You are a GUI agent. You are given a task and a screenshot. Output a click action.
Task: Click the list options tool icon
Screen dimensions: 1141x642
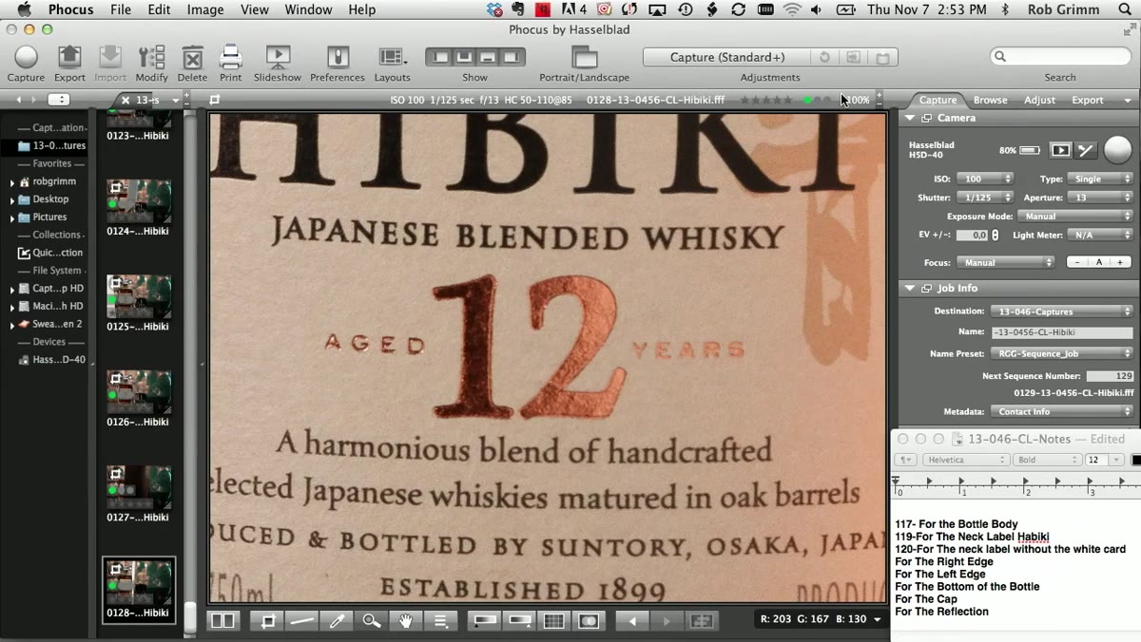click(x=440, y=620)
